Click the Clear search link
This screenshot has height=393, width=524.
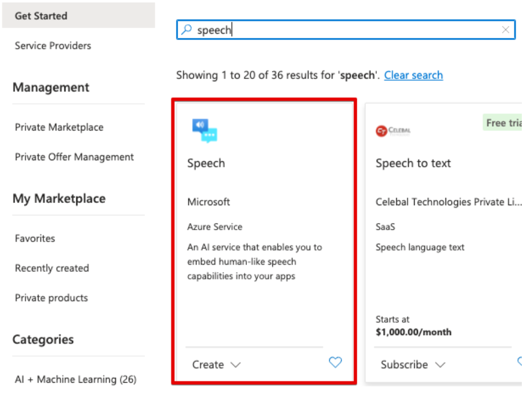coord(414,75)
